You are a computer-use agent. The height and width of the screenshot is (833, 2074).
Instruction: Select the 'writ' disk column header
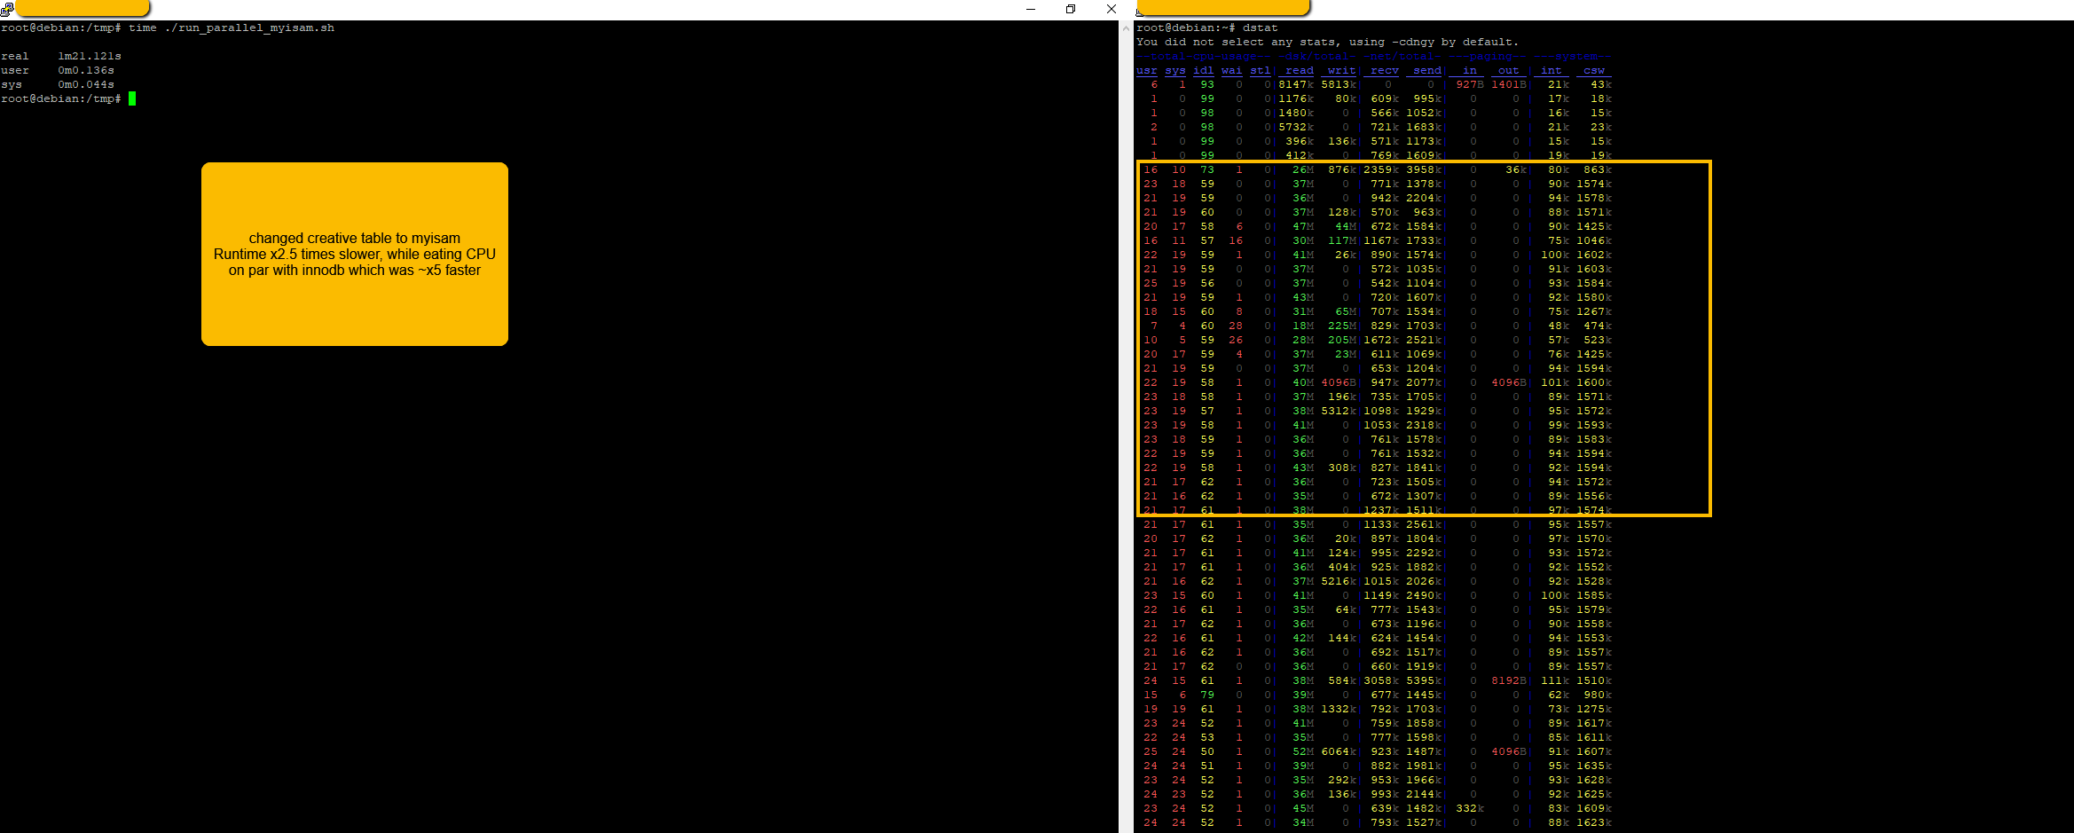[x=1341, y=70]
